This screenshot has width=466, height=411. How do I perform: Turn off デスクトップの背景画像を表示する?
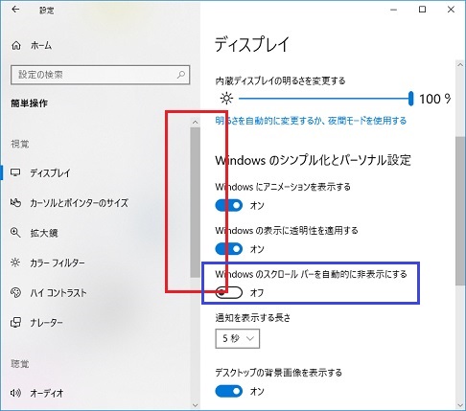coord(229,391)
